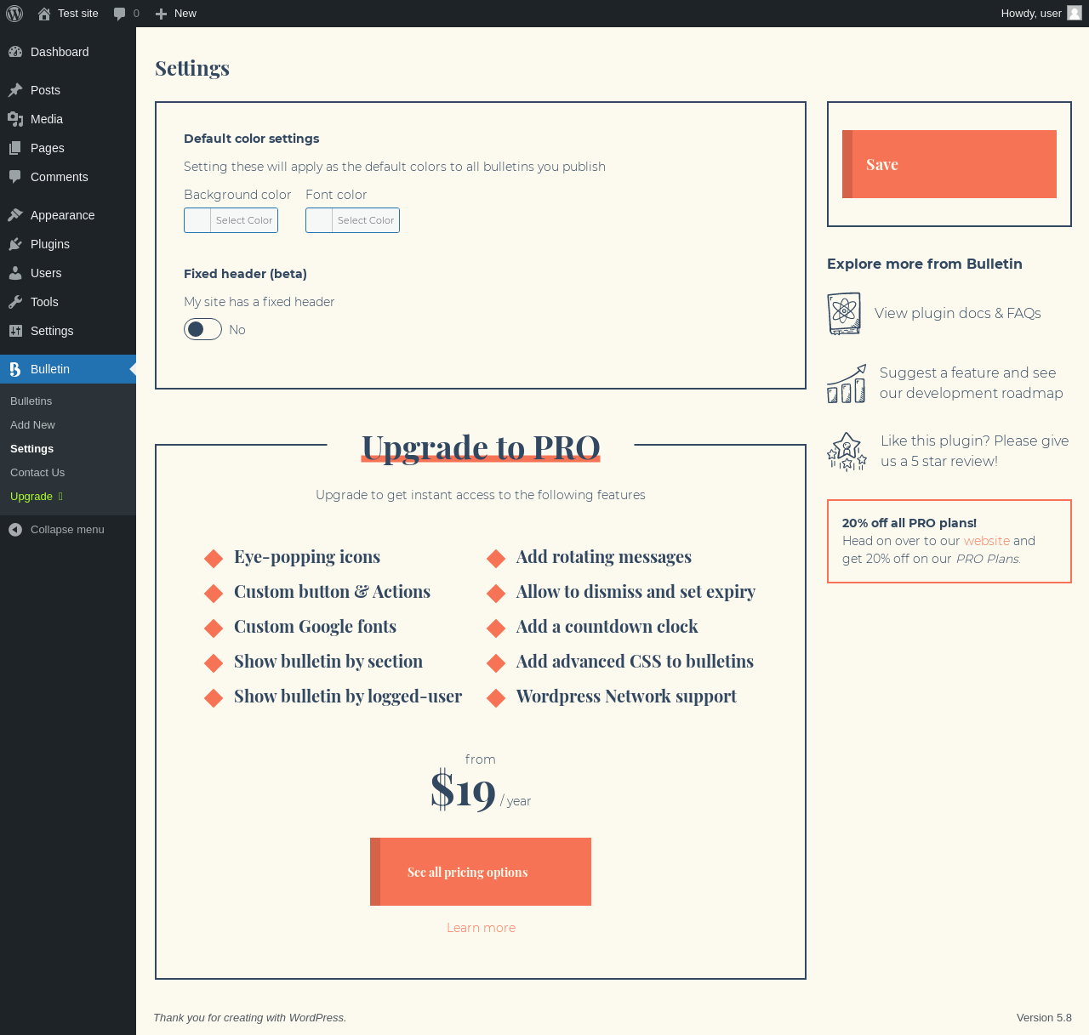
Task: Open the Bulletin menu label
Action: (50, 369)
